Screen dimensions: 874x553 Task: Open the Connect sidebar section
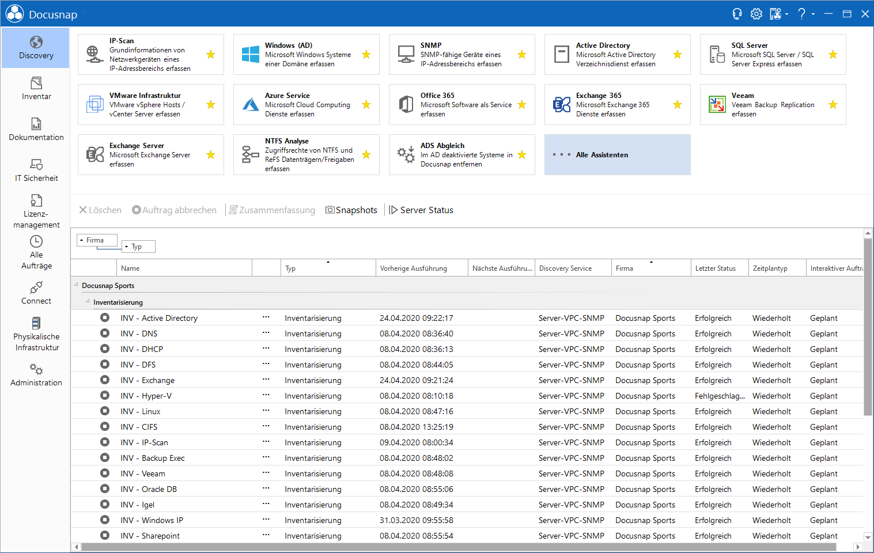(x=36, y=293)
